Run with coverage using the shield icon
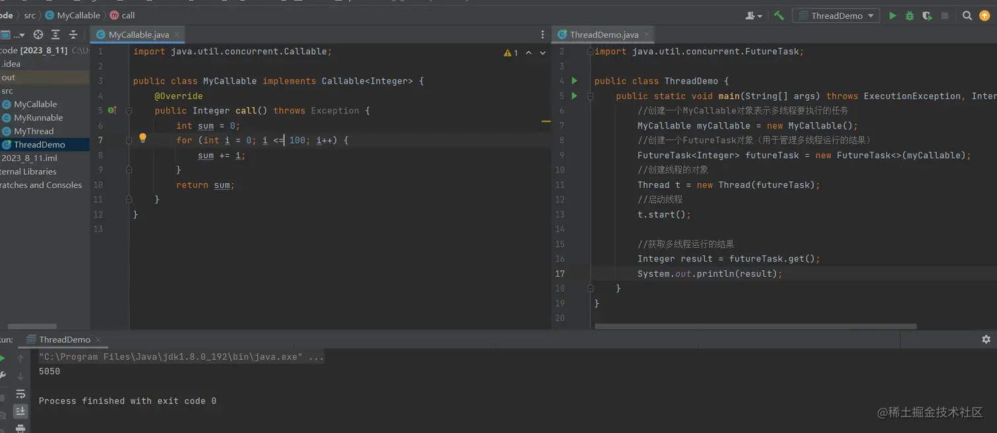This screenshot has height=433, width=997. point(927,16)
